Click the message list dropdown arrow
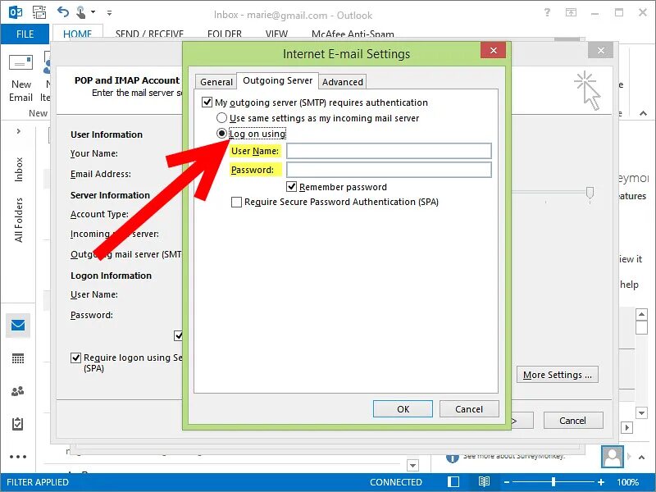Image resolution: width=656 pixels, height=492 pixels. 413,465
